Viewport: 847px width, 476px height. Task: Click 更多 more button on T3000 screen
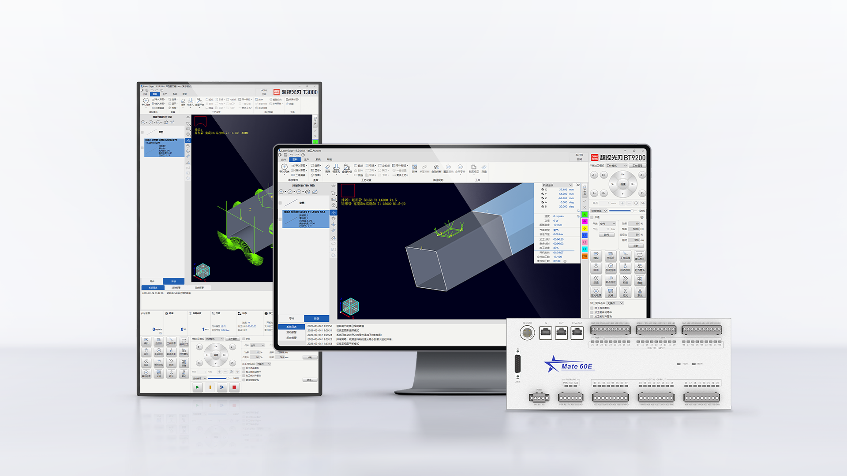[309, 380]
